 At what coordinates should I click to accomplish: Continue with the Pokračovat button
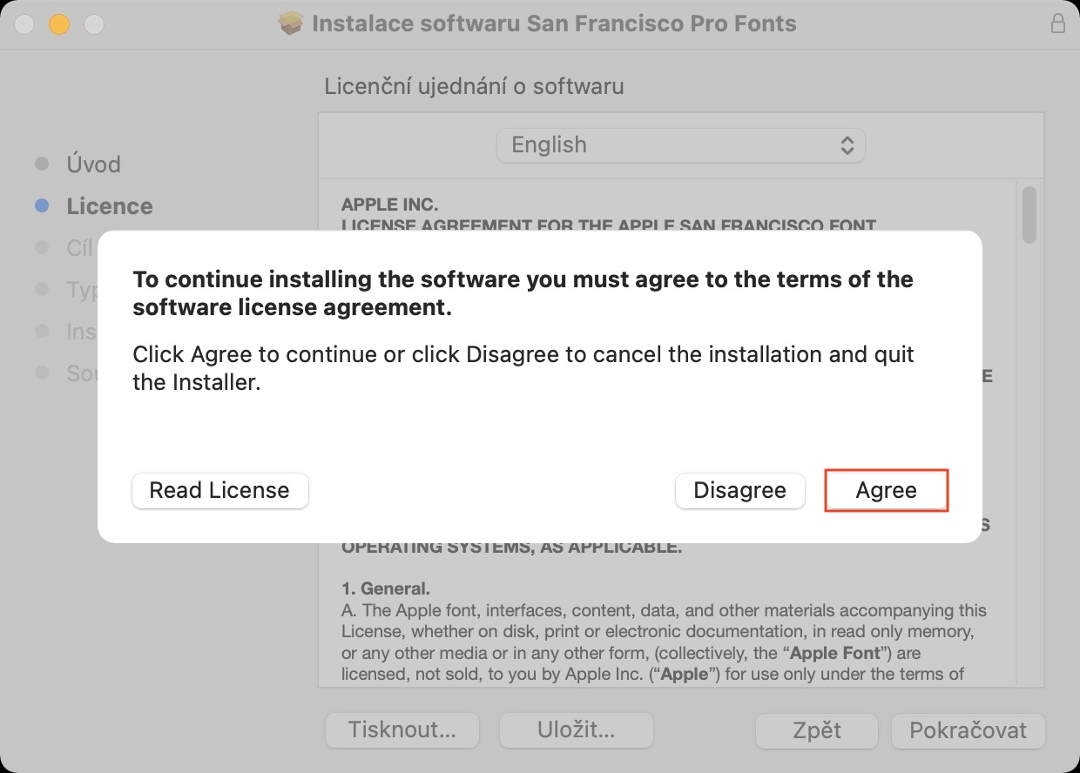(x=968, y=730)
